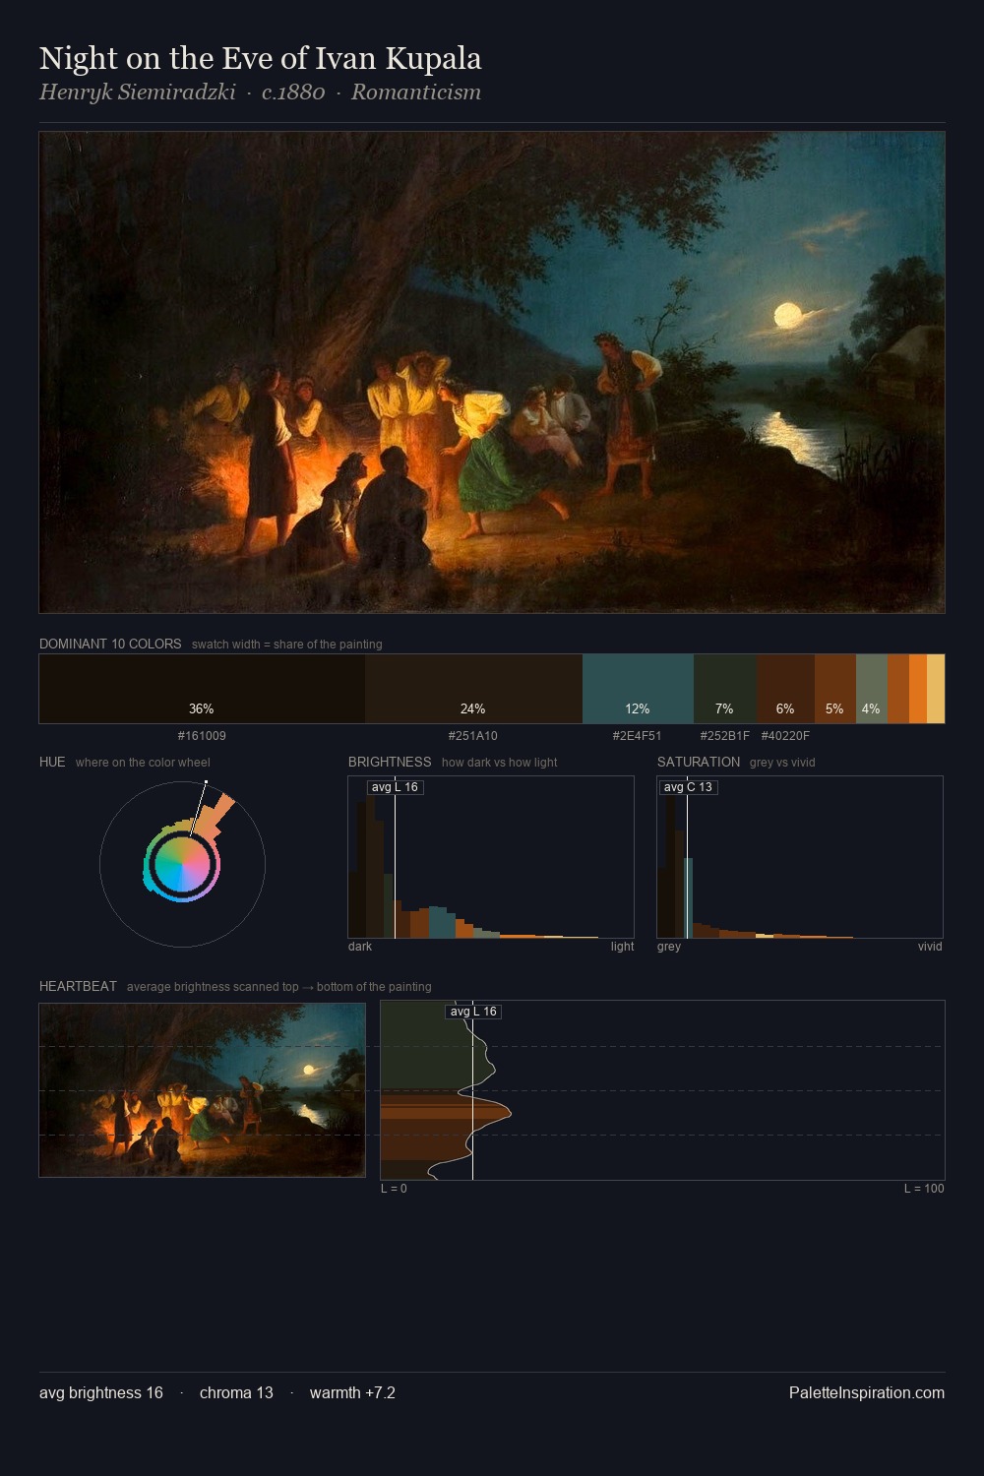Click hex code #40220F
This screenshot has width=984, height=1476.
(785, 736)
